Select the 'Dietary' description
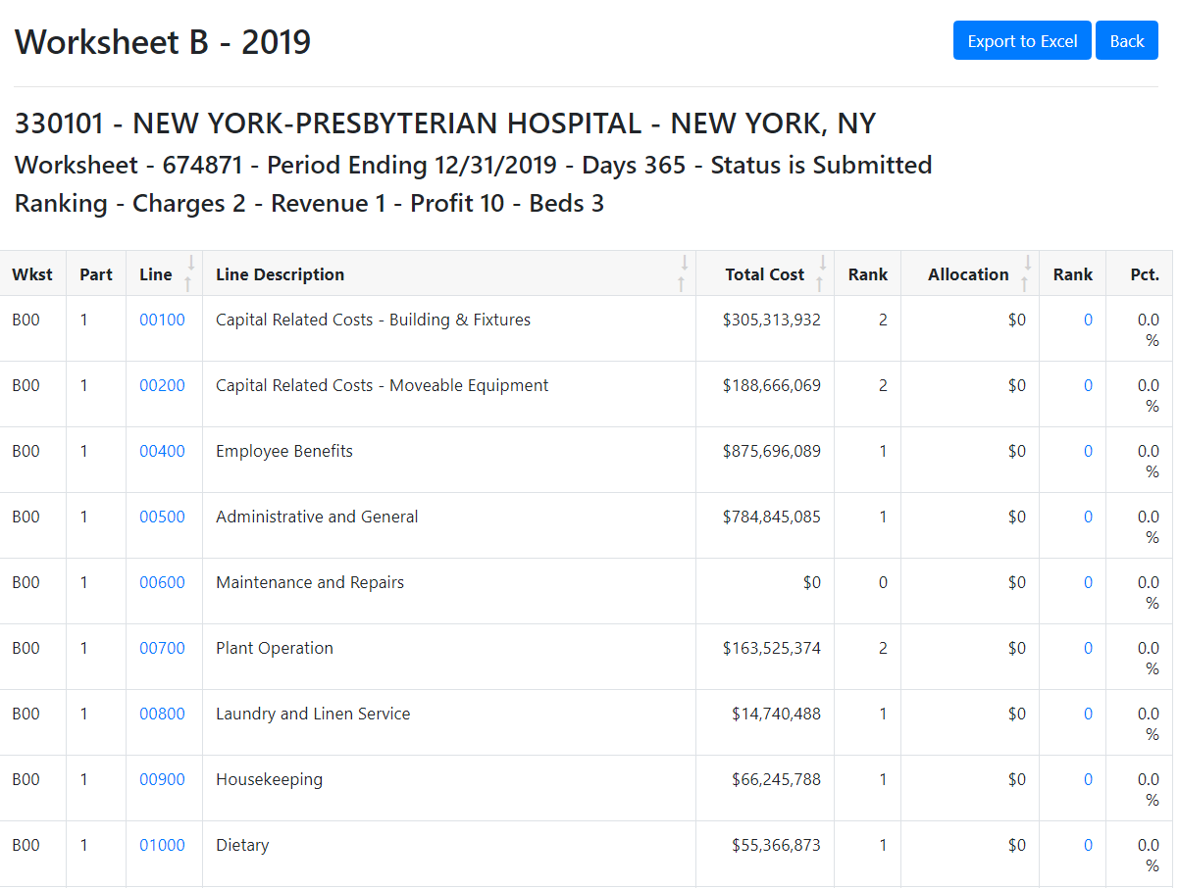Image resolution: width=1179 pixels, height=888 pixels. (242, 845)
